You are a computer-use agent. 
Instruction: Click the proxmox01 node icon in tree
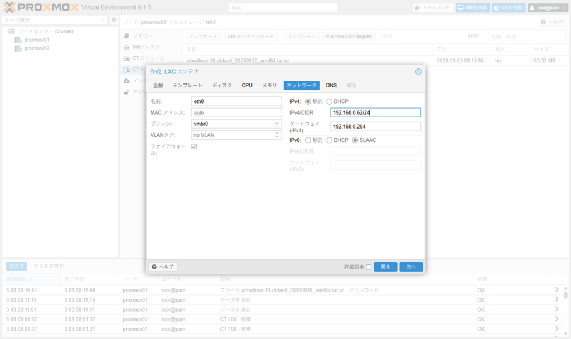18,40
